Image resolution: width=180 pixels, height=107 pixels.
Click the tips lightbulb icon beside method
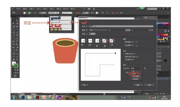145,69
